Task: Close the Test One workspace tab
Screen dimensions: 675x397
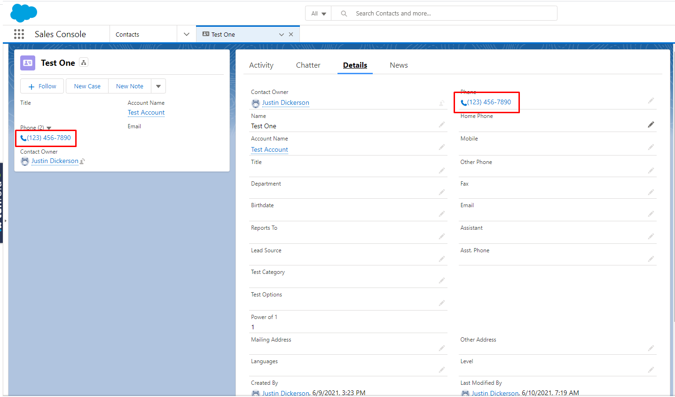Action: pos(291,34)
